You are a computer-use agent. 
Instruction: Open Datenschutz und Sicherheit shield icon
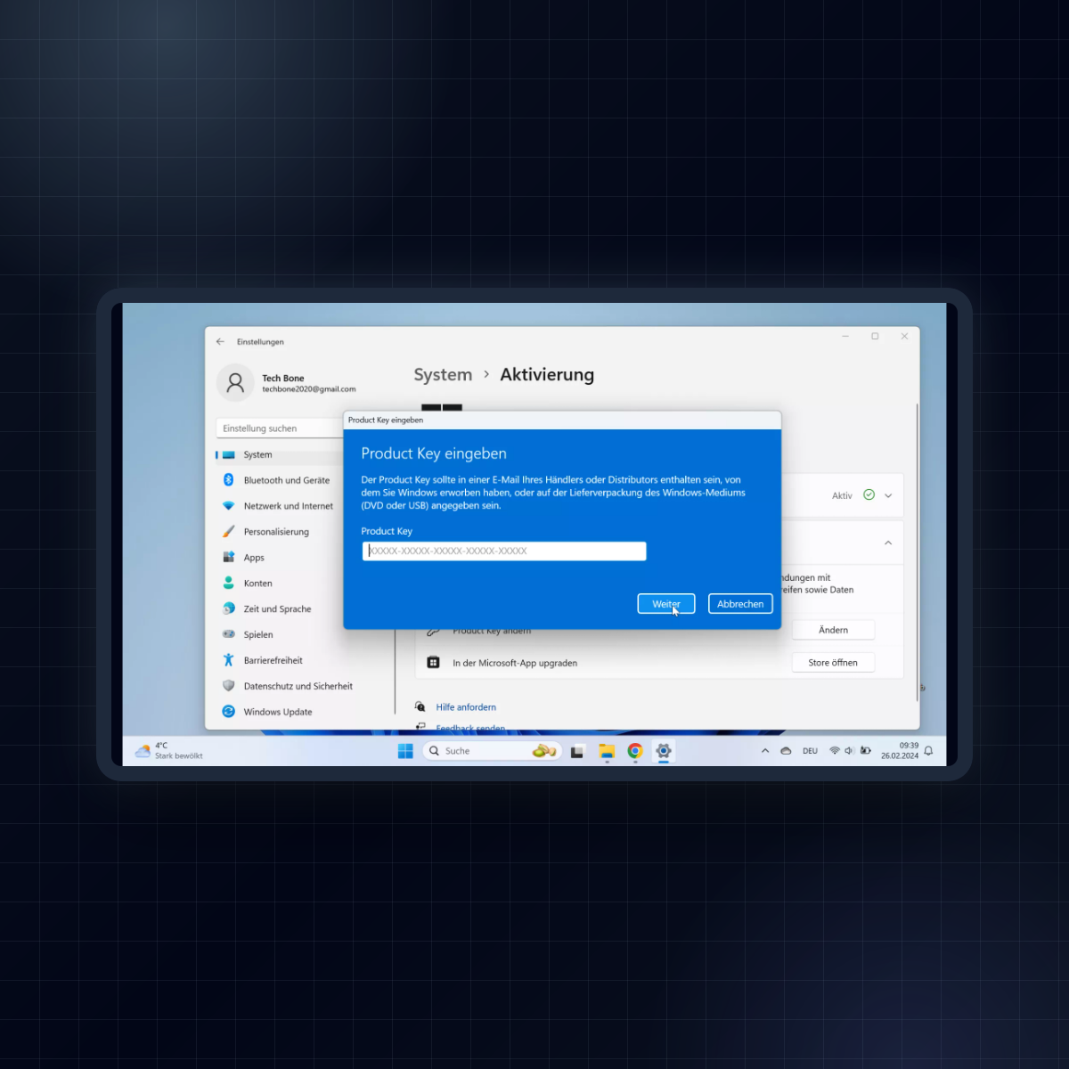pyautogui.click(x=229, y=686)
